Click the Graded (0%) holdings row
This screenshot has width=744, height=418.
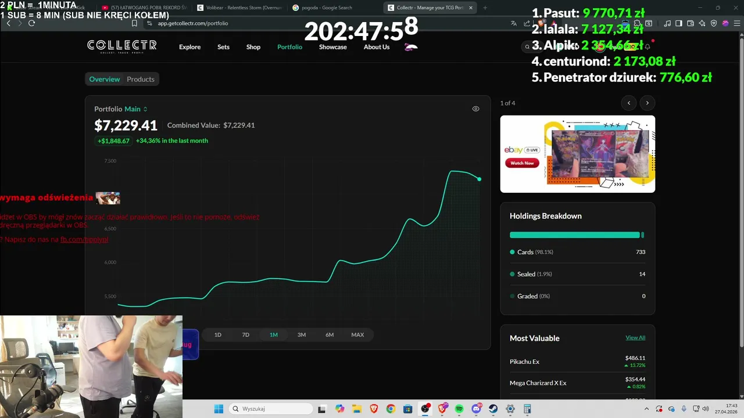click(577, 296)
